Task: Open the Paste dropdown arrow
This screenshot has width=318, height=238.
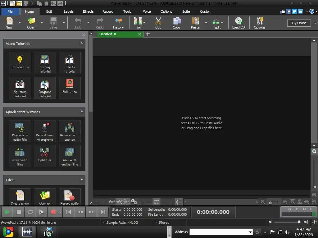Action: coord(206,23)
